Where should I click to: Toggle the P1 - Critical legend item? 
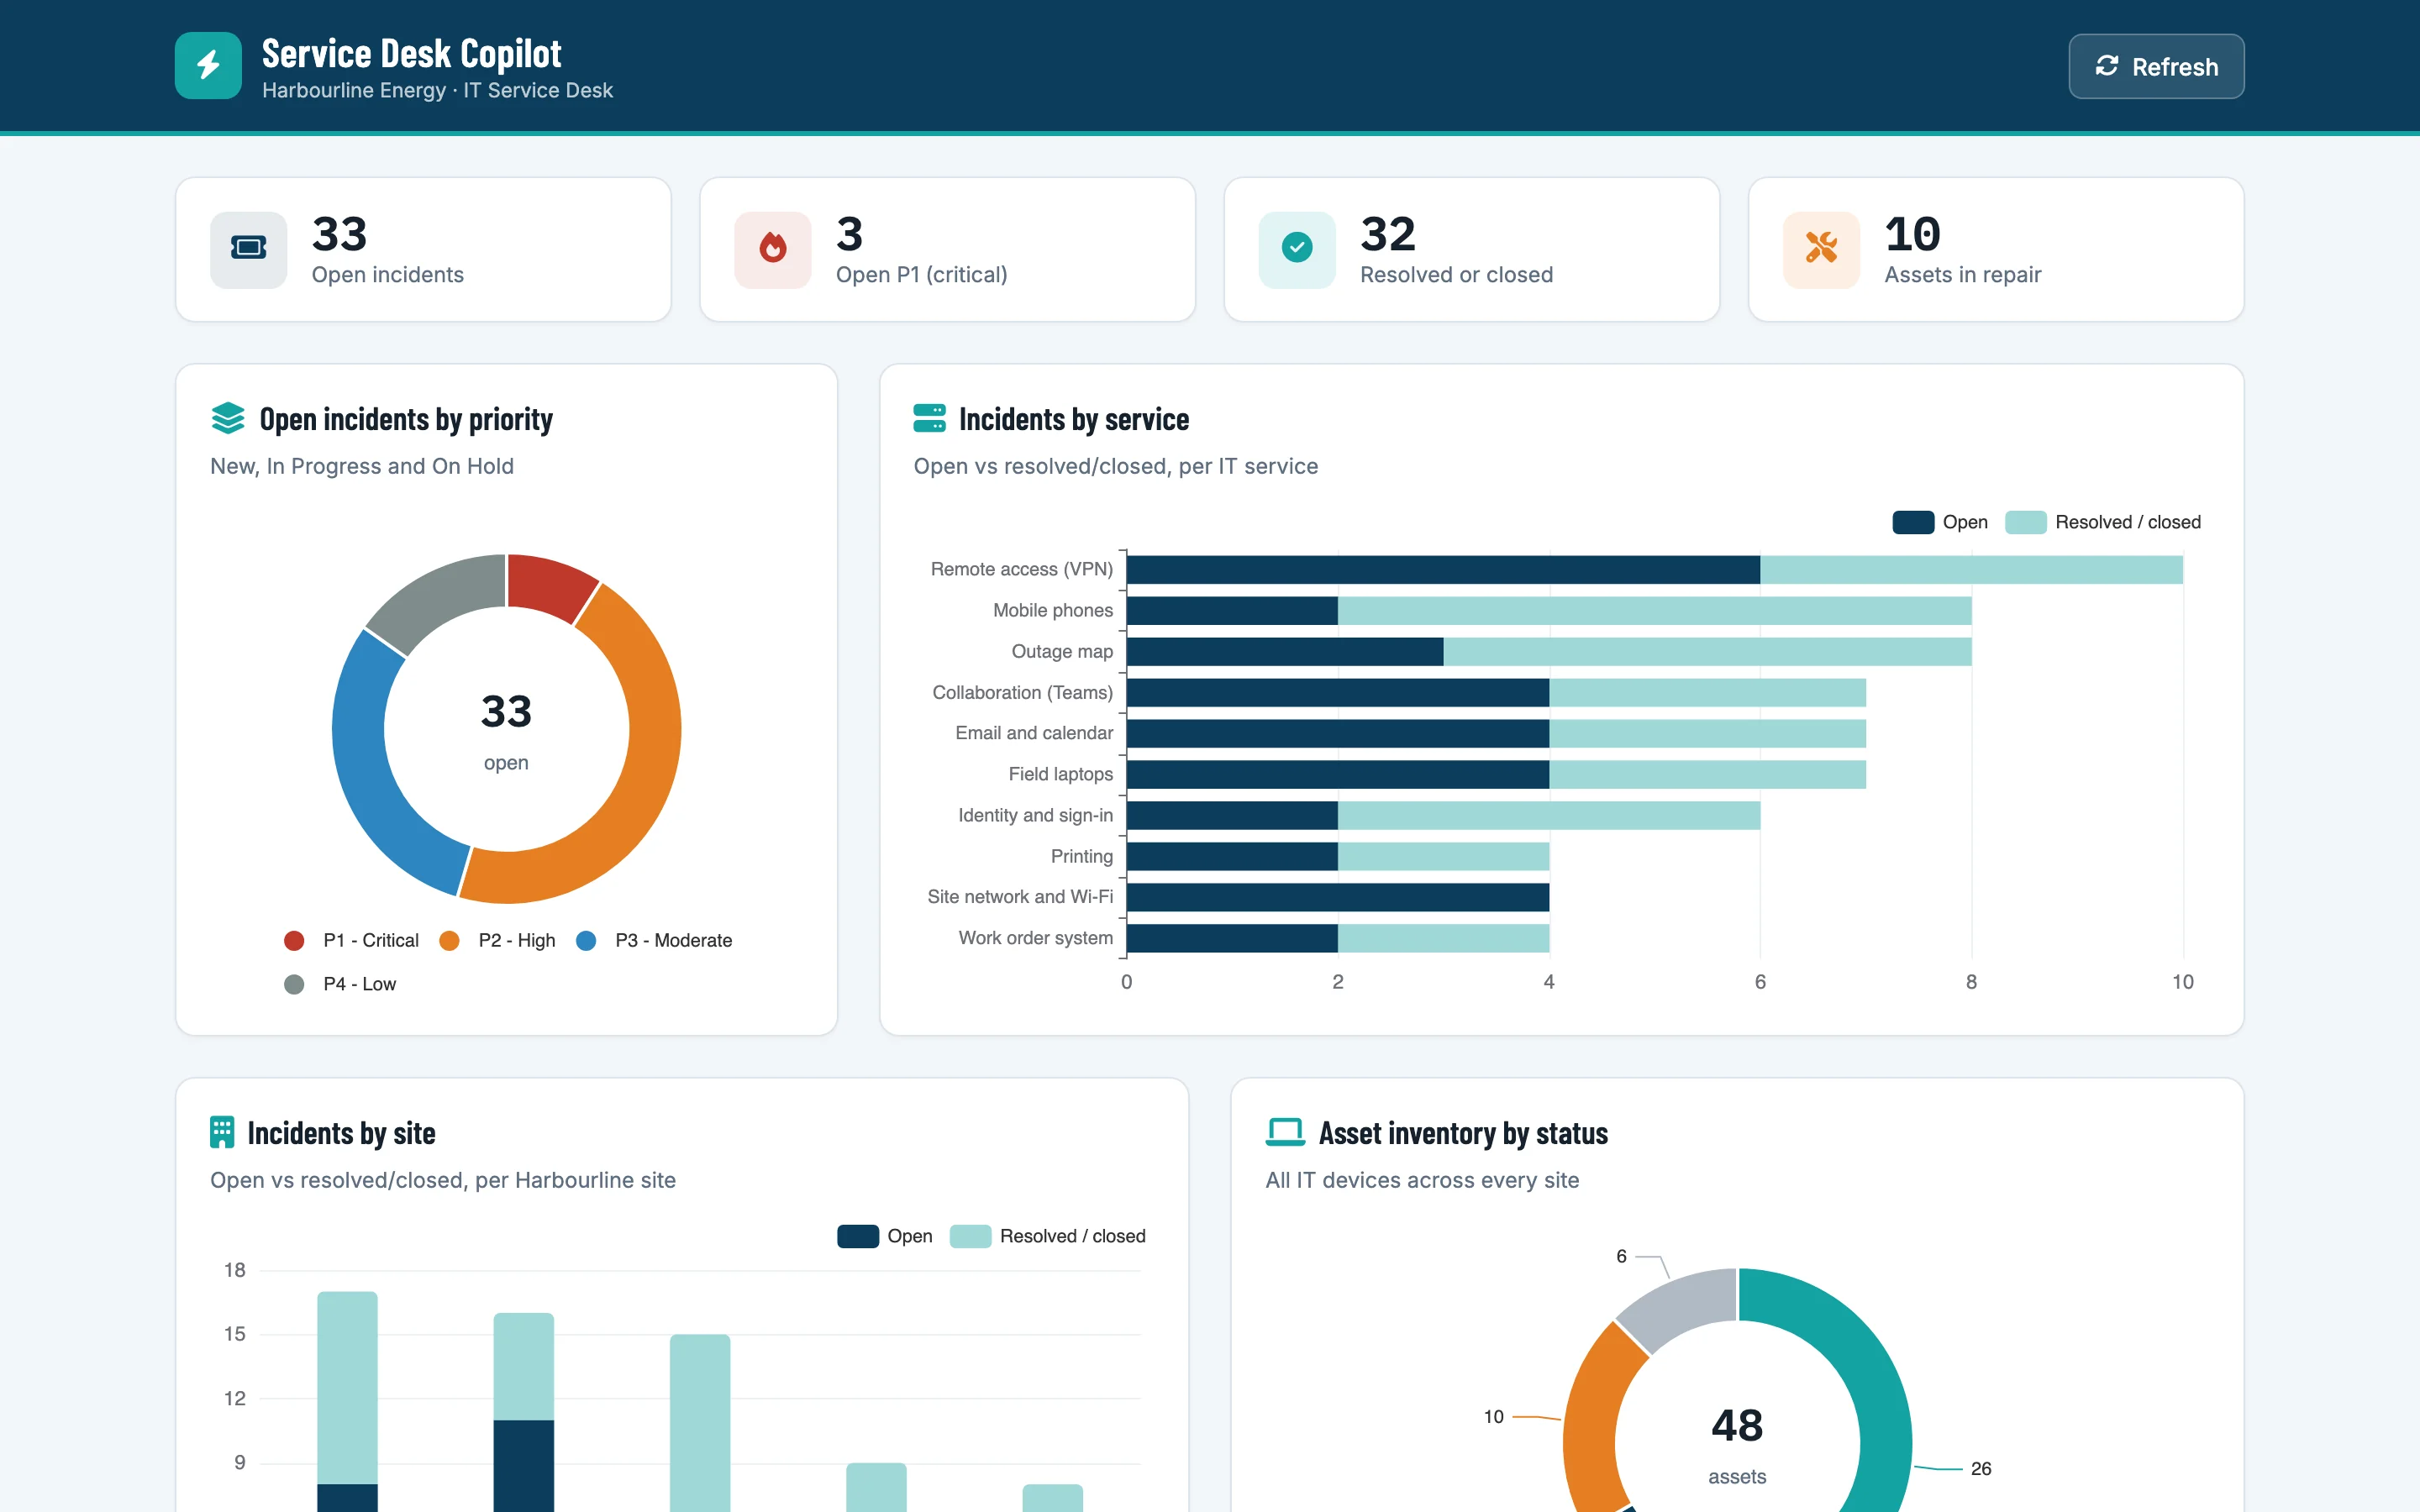[x=351, y=940]
